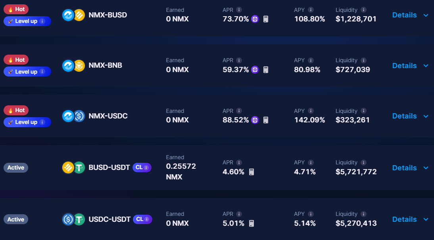Open the NMX-BUSD APR calculator icon
This screenshot has height=240, width=434.
266,19
